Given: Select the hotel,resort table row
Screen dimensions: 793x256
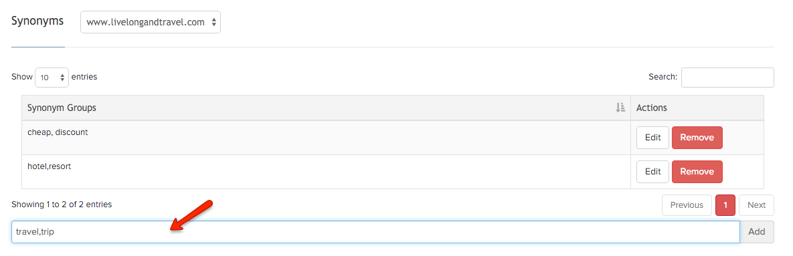Looking at the screenshot, I should pyautogui.click(x=392, y=172).
